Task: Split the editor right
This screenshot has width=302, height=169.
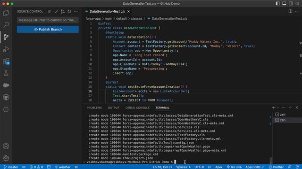Action: click(x=290, y=11)
